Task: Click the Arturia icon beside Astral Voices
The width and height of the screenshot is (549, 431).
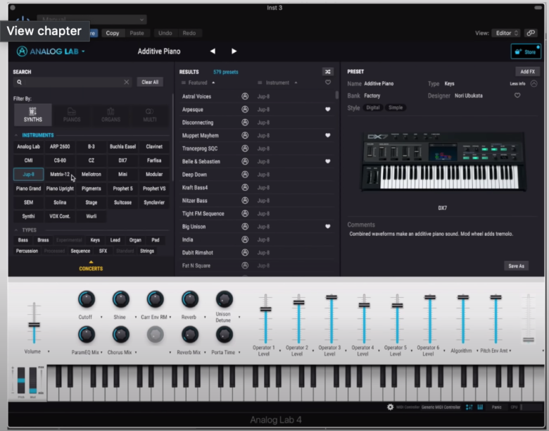Action: point(245,96)
